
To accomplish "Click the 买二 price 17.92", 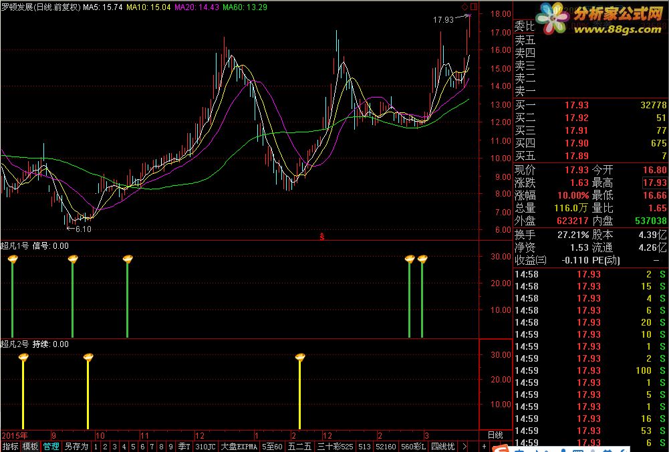I will click(577, 118).
